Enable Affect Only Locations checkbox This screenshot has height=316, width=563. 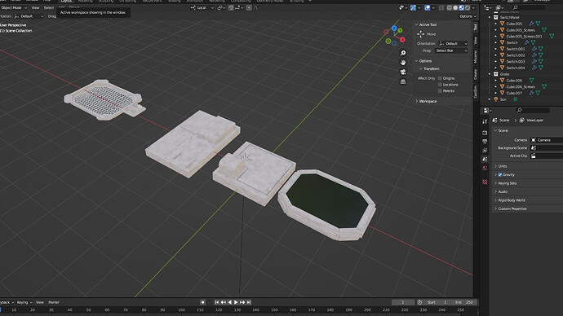click(x=440, y=85)
